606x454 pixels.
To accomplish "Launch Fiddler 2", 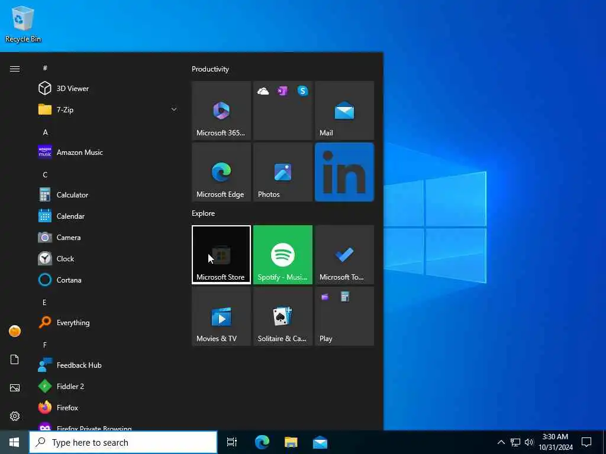I will click(107, 386).
